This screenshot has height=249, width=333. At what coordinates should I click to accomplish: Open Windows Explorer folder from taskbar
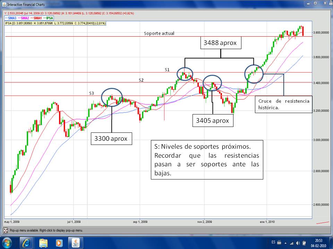(x=43, y=243)
